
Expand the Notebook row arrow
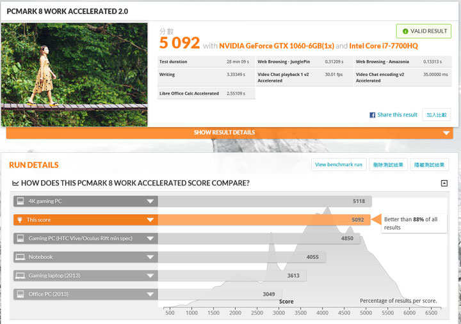(150, 257)
